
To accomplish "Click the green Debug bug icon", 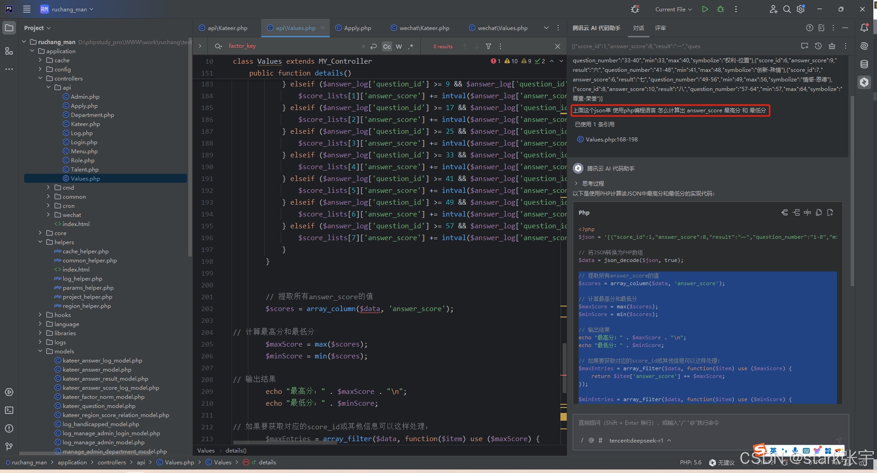I will point(721,9).
